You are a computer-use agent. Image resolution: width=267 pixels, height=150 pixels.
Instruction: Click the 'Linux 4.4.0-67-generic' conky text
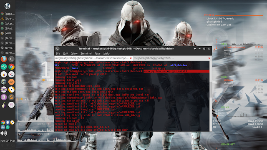pyautogui.click(x=220, y=18)
